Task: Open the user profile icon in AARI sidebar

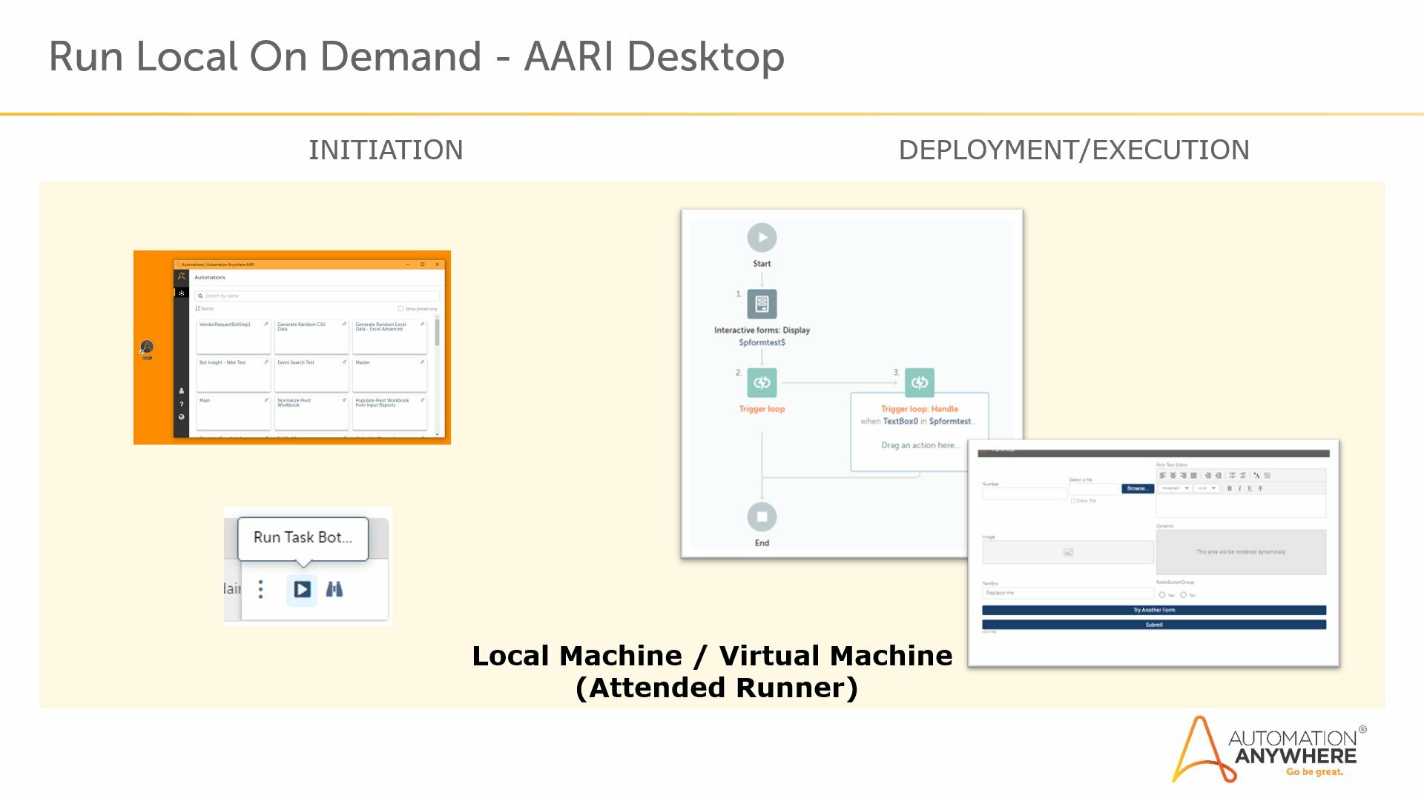Action: pos(181,391)
